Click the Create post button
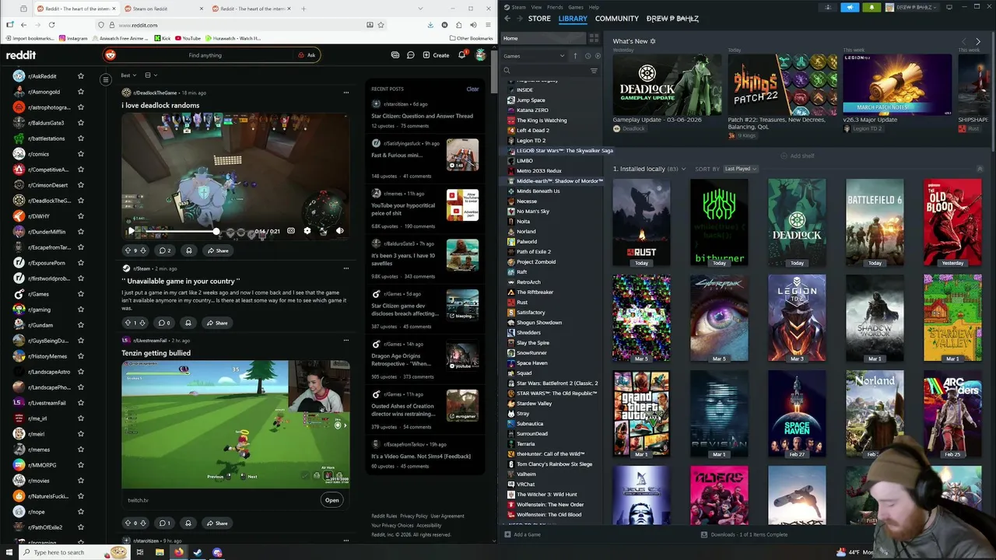 click(436, 55)
